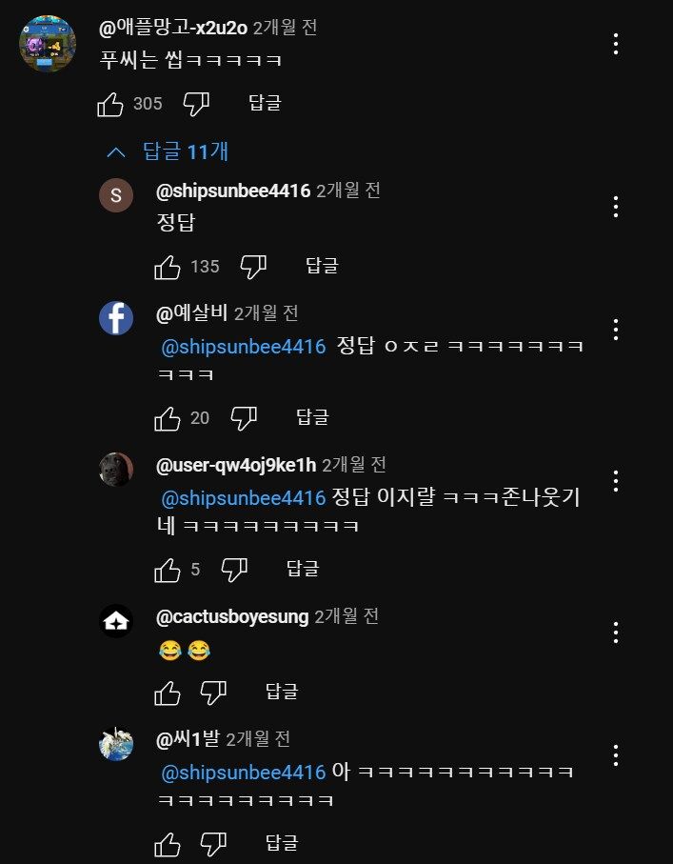Image resolution: width=673 pixels, height=864 pixels.
Task: Like the 정답 reply with 135 likes
Action: point(168,267)
